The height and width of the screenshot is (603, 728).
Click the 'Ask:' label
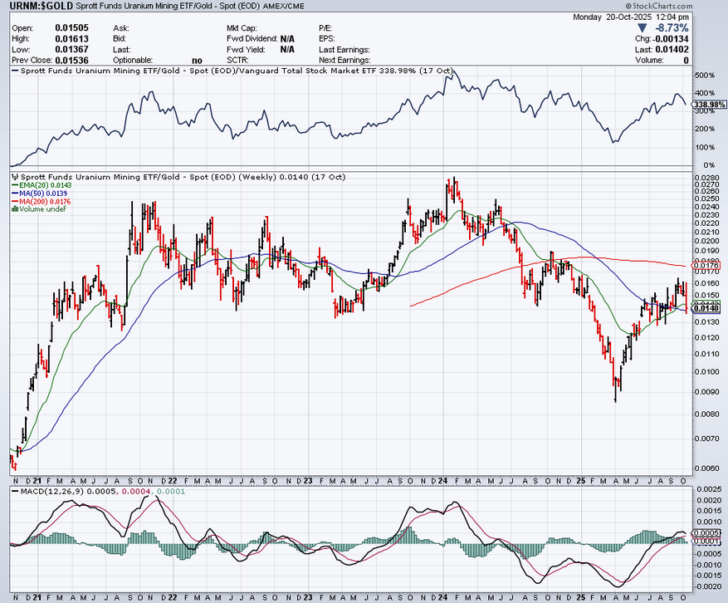click(120, 28)
